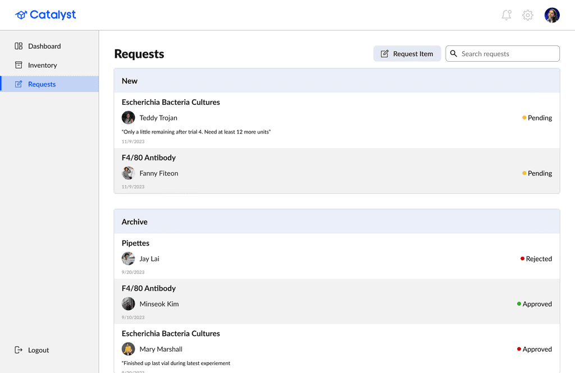
Task: Open the Dashboard menu item
Action: (44, 46)
